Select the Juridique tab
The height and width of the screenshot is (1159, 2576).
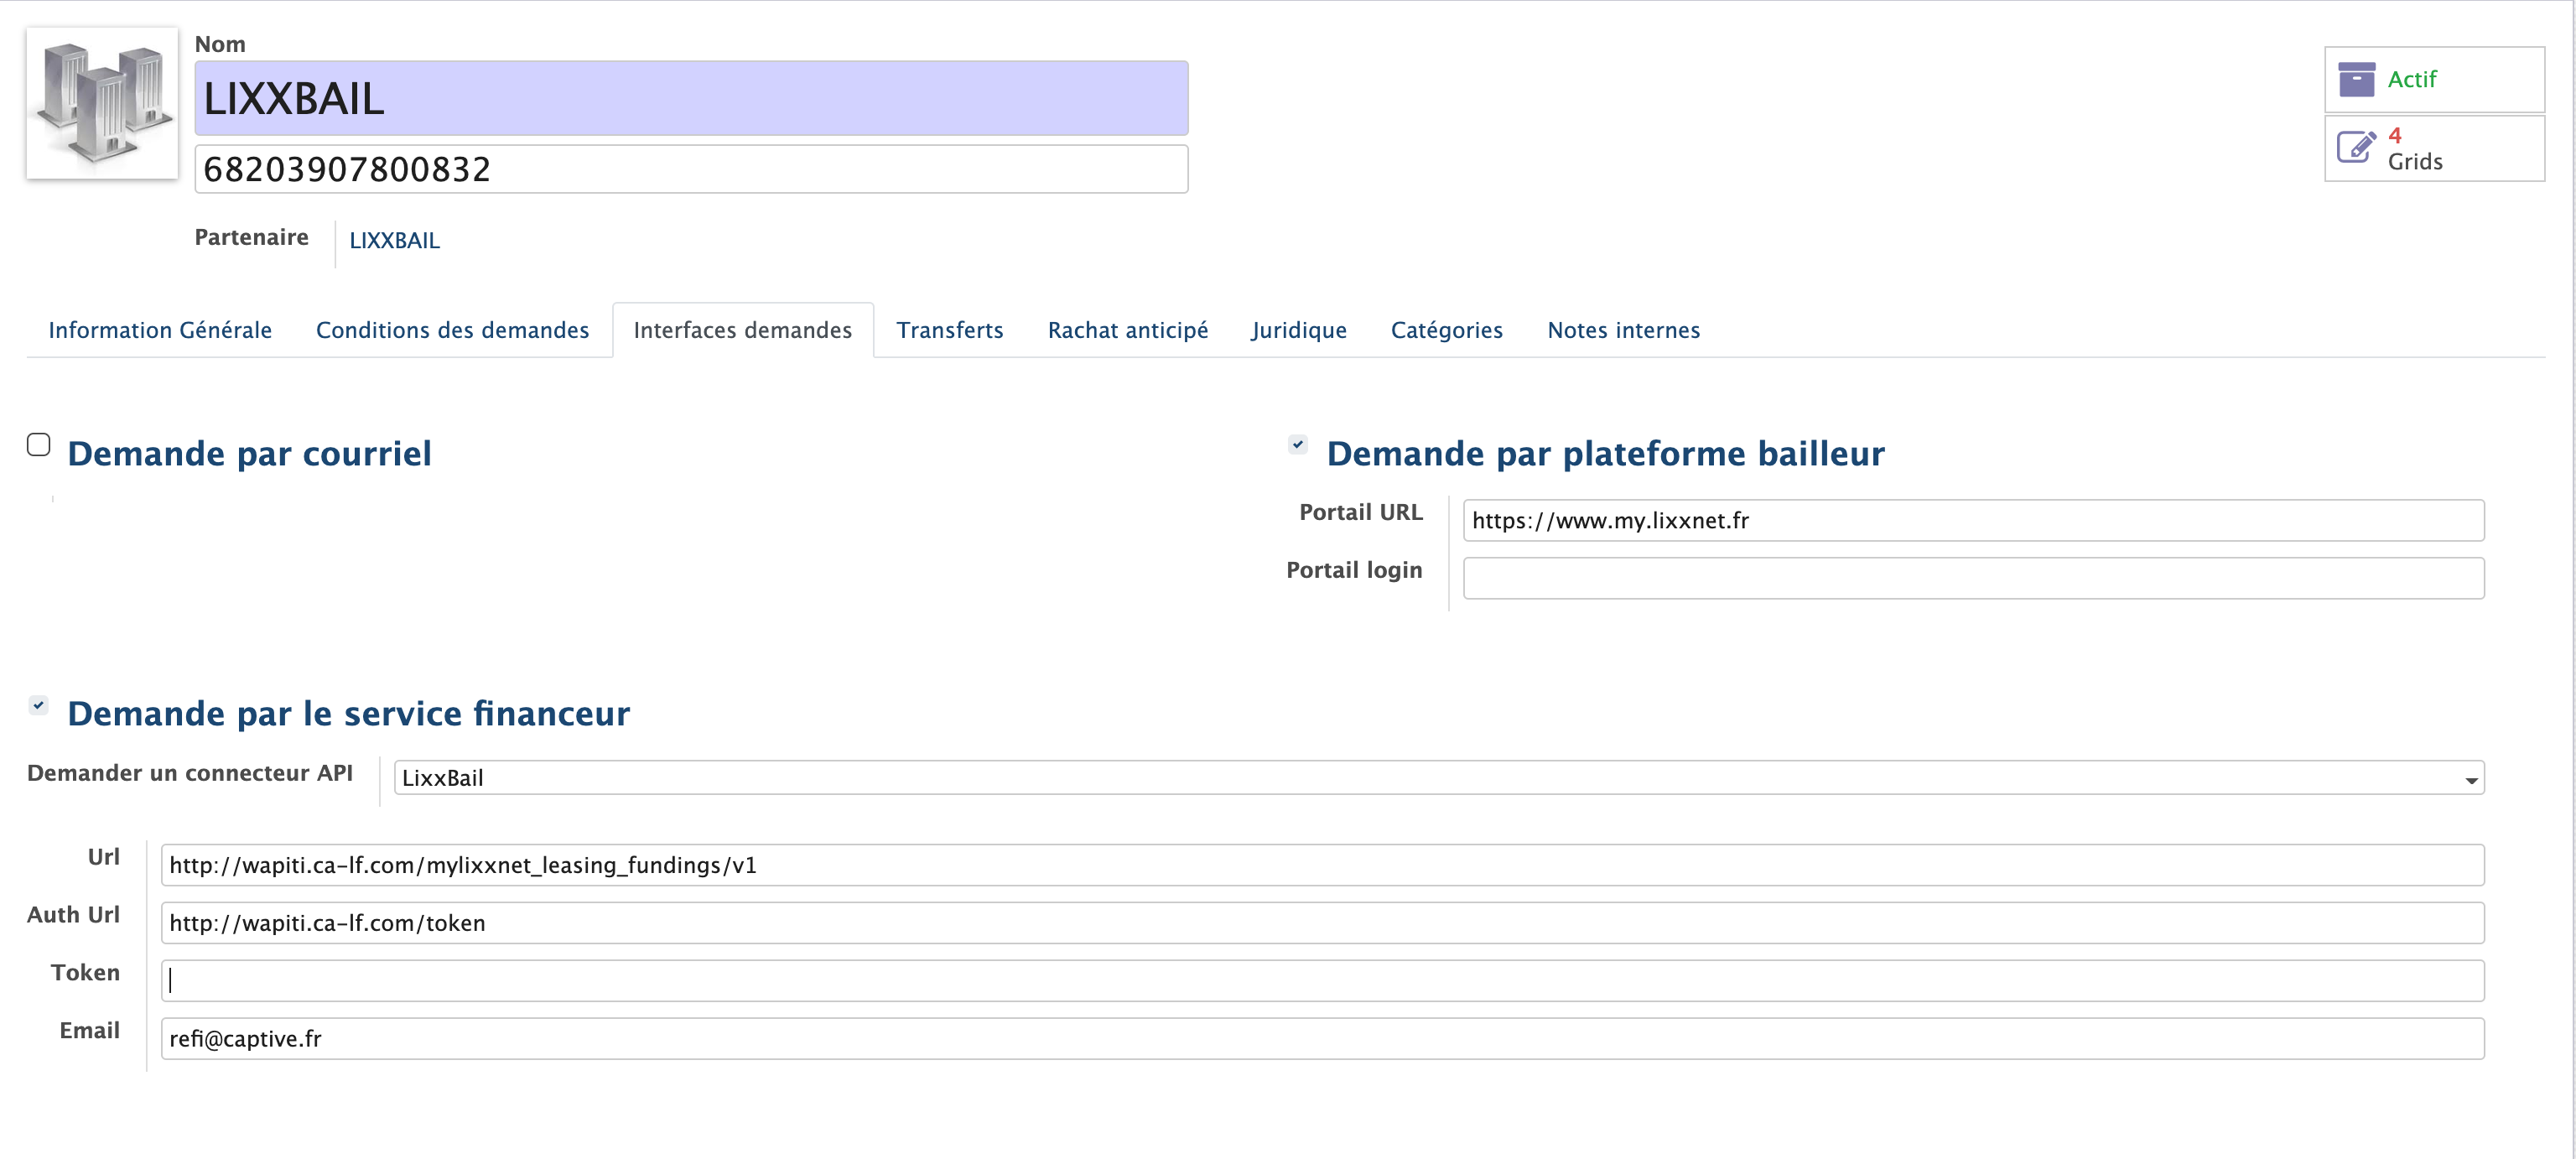pyautogui.click(x=1298, y=330)
